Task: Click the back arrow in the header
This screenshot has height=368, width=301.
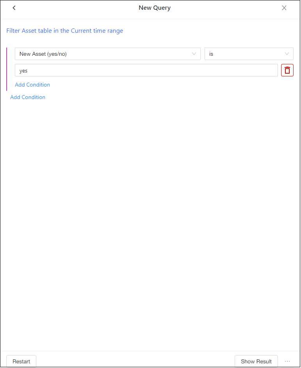Action: [x=14, y=8]
